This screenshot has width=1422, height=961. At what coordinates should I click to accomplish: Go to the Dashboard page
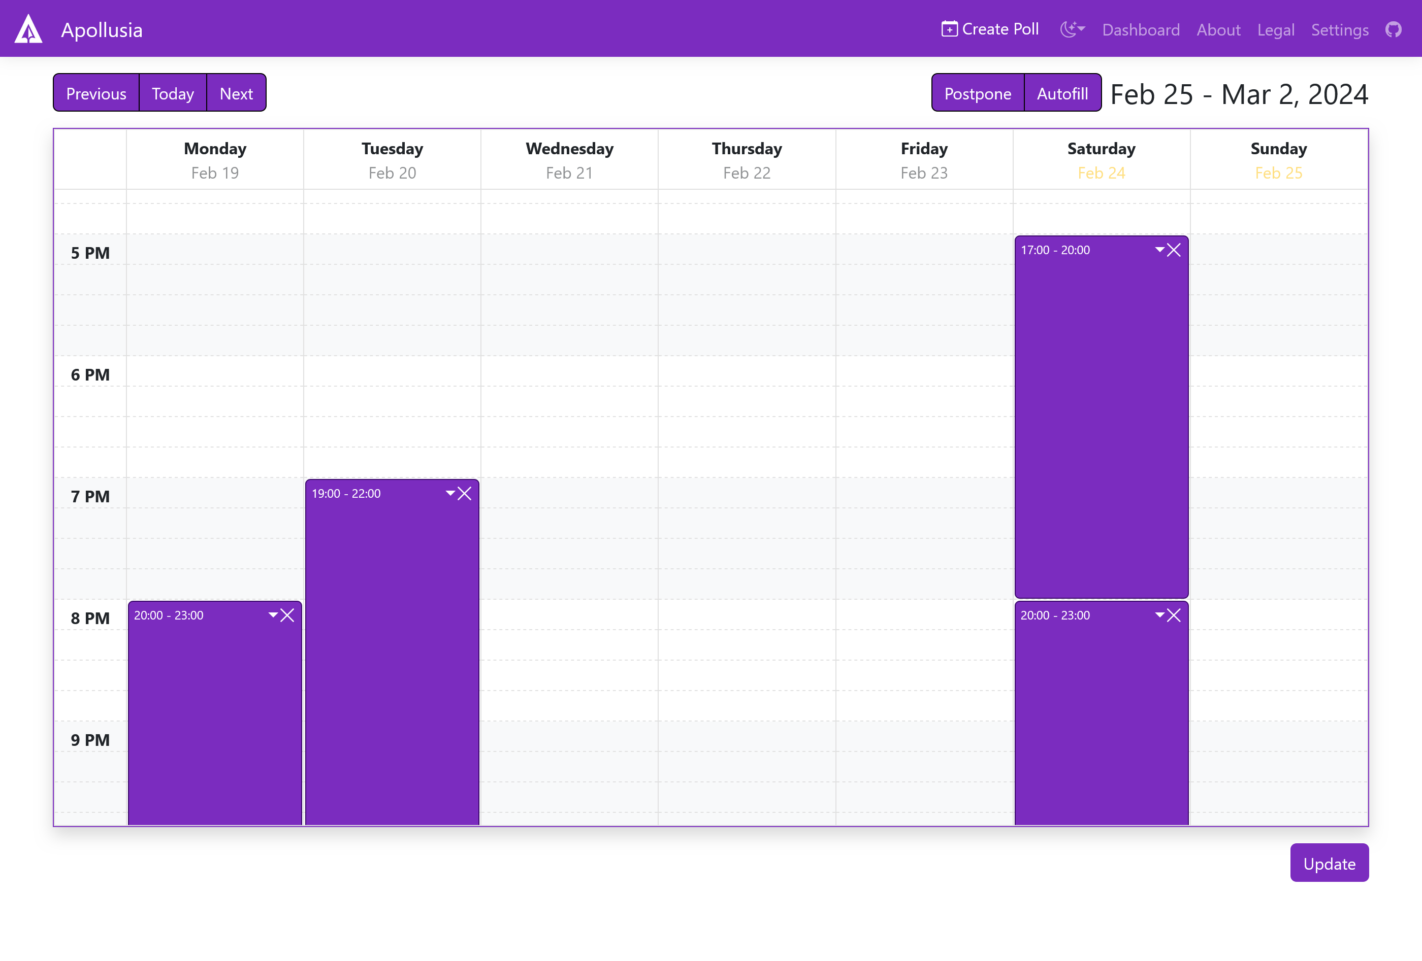point(1141,30)
